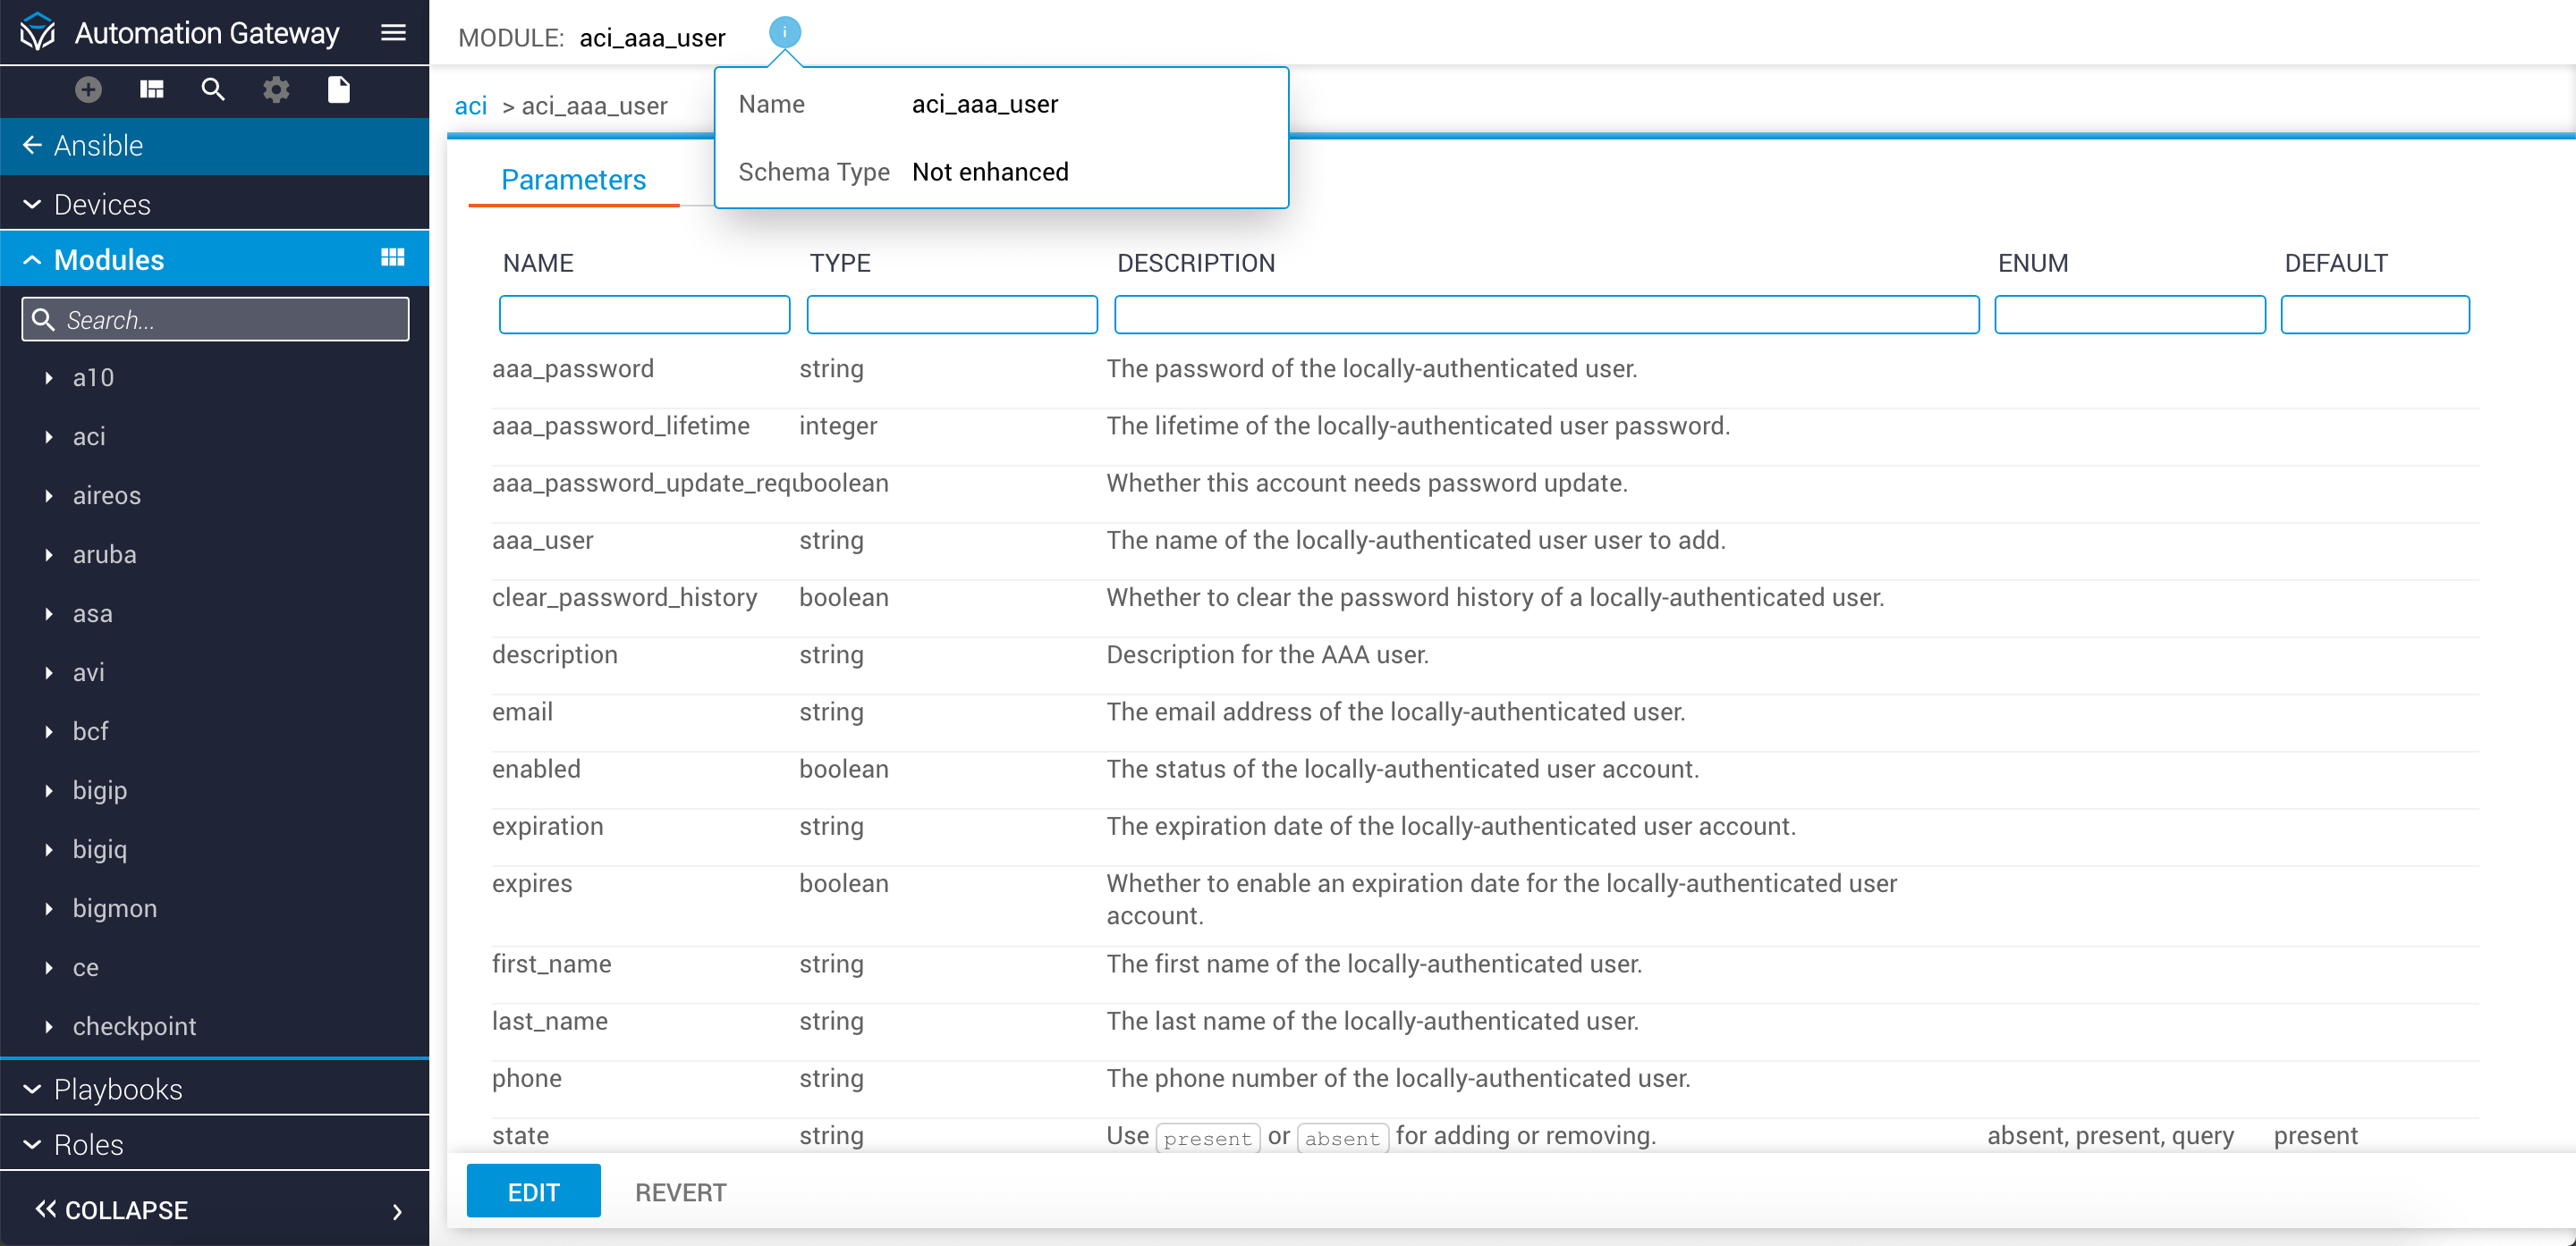Click the module info icon
The width and height of the screenshot is (2576, 1246).
tap(784, 32)
